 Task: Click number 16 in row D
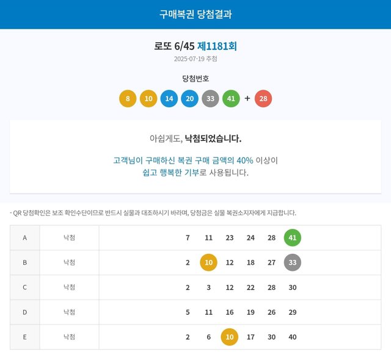(230, 312)
